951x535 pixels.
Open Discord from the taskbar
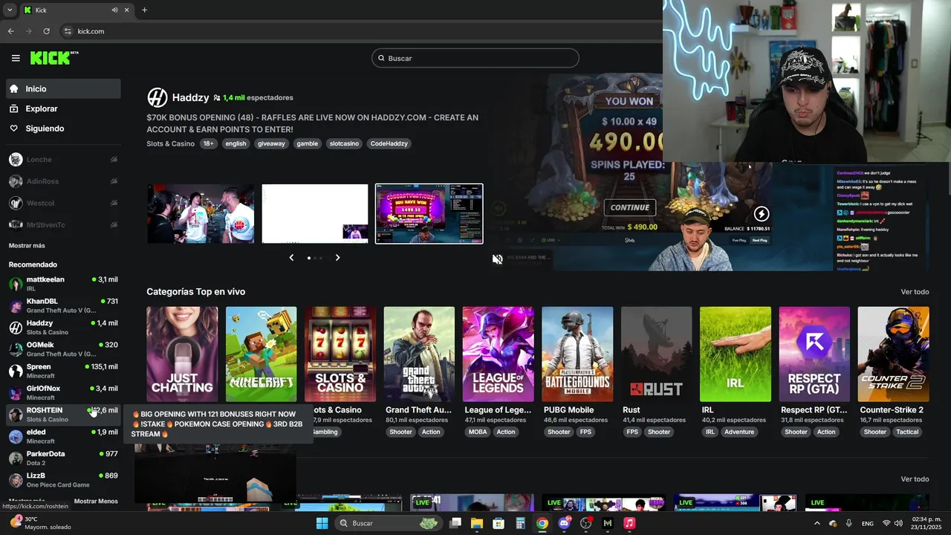[564, 523]
